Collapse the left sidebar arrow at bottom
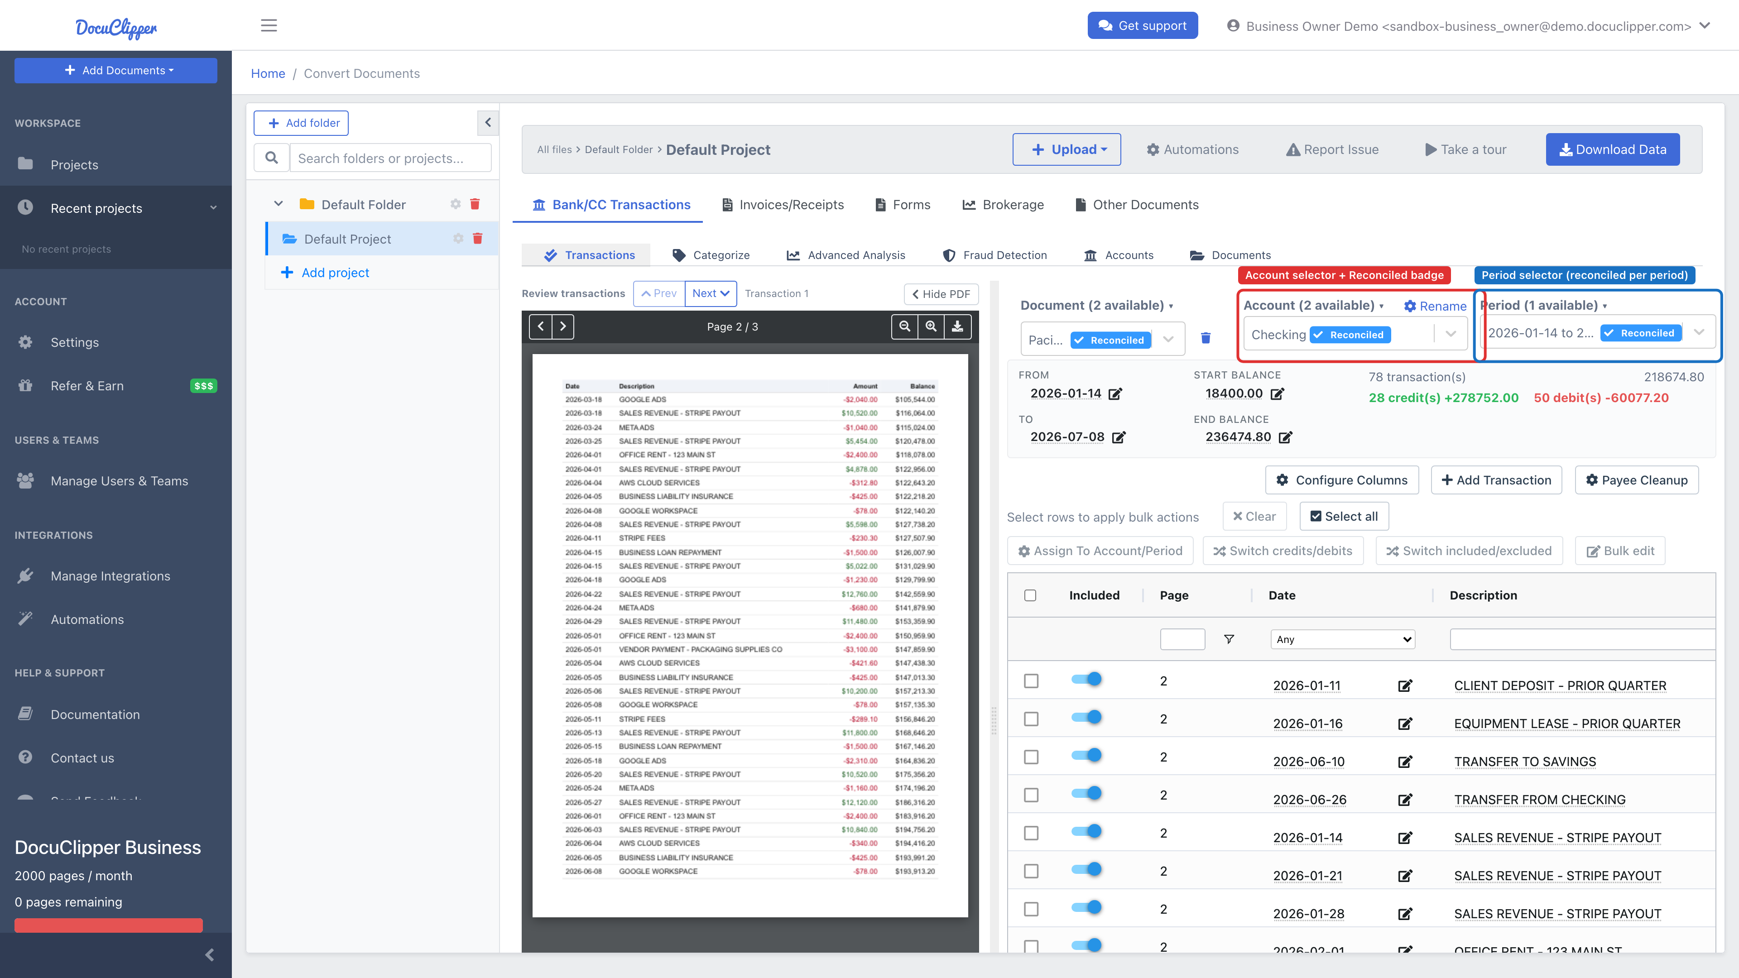1739x978 pixels. pos(209,954)
